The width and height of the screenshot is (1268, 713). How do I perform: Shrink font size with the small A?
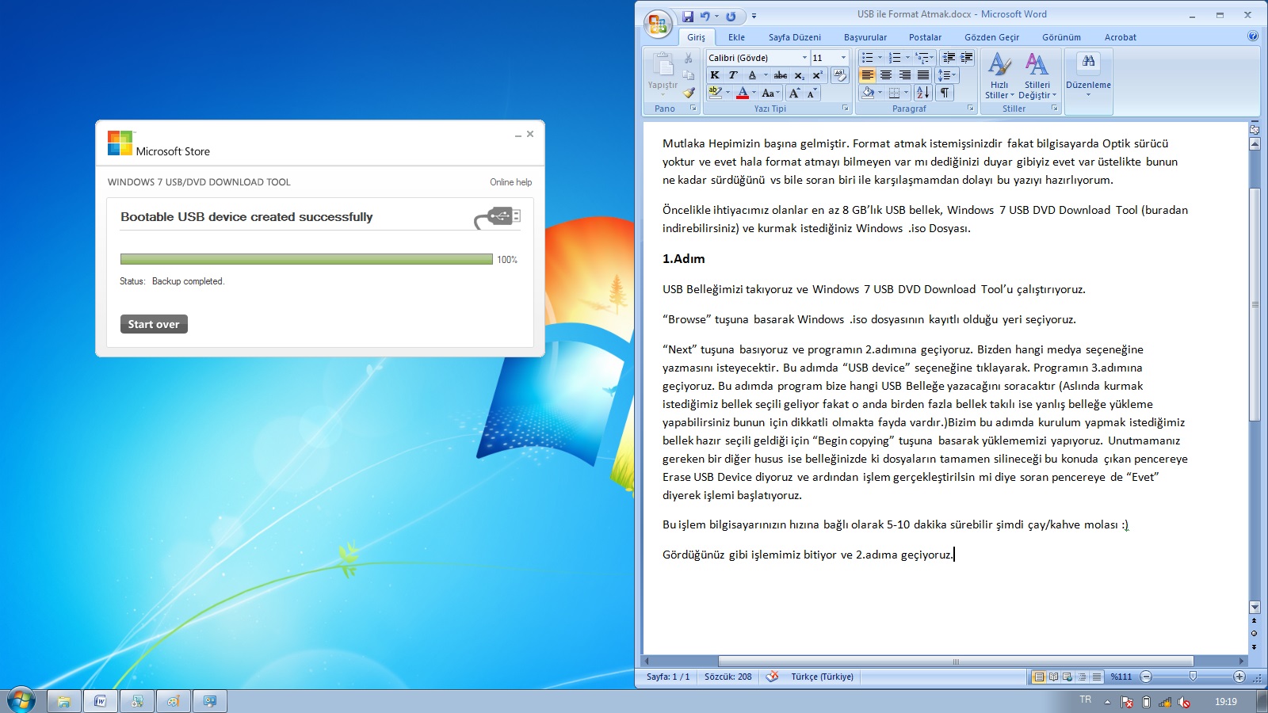812,93
